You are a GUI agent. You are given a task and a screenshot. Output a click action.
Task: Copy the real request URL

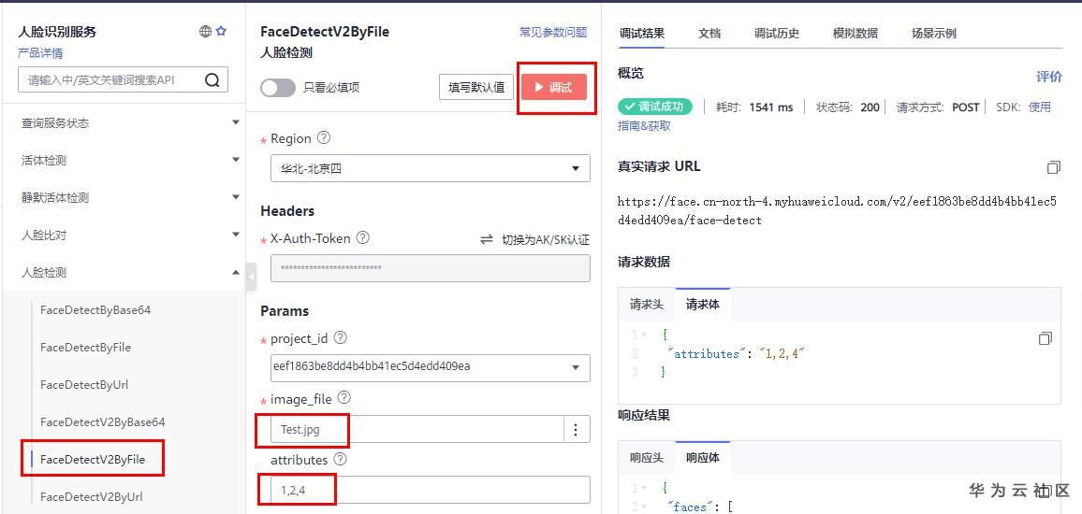[x=1053, y=167]
